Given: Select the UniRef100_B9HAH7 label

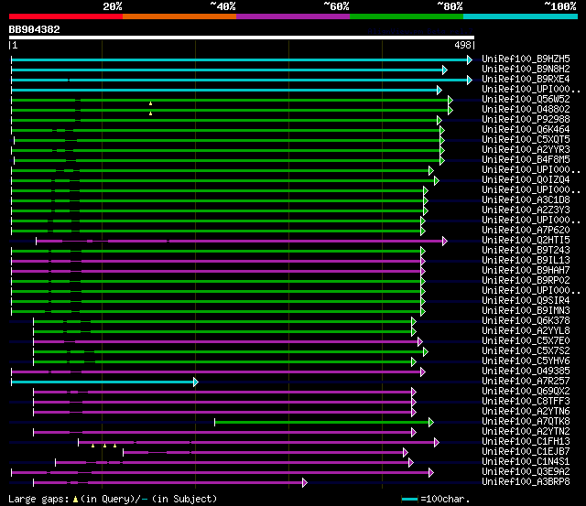Looking at the screenshot, I should [526, 271].
